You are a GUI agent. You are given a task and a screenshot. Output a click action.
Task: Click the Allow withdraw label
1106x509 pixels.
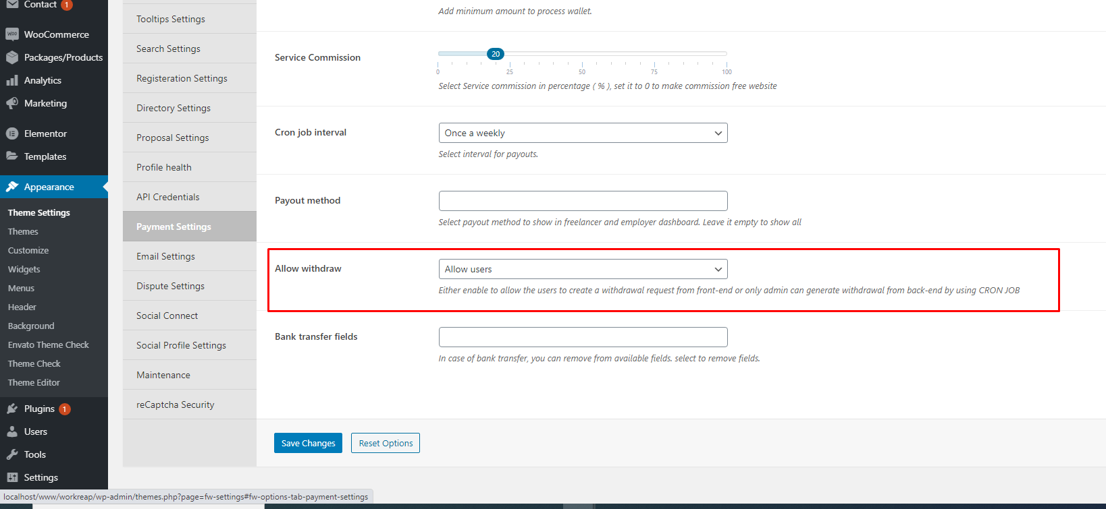pyautogui.click(x=308, y=268)
